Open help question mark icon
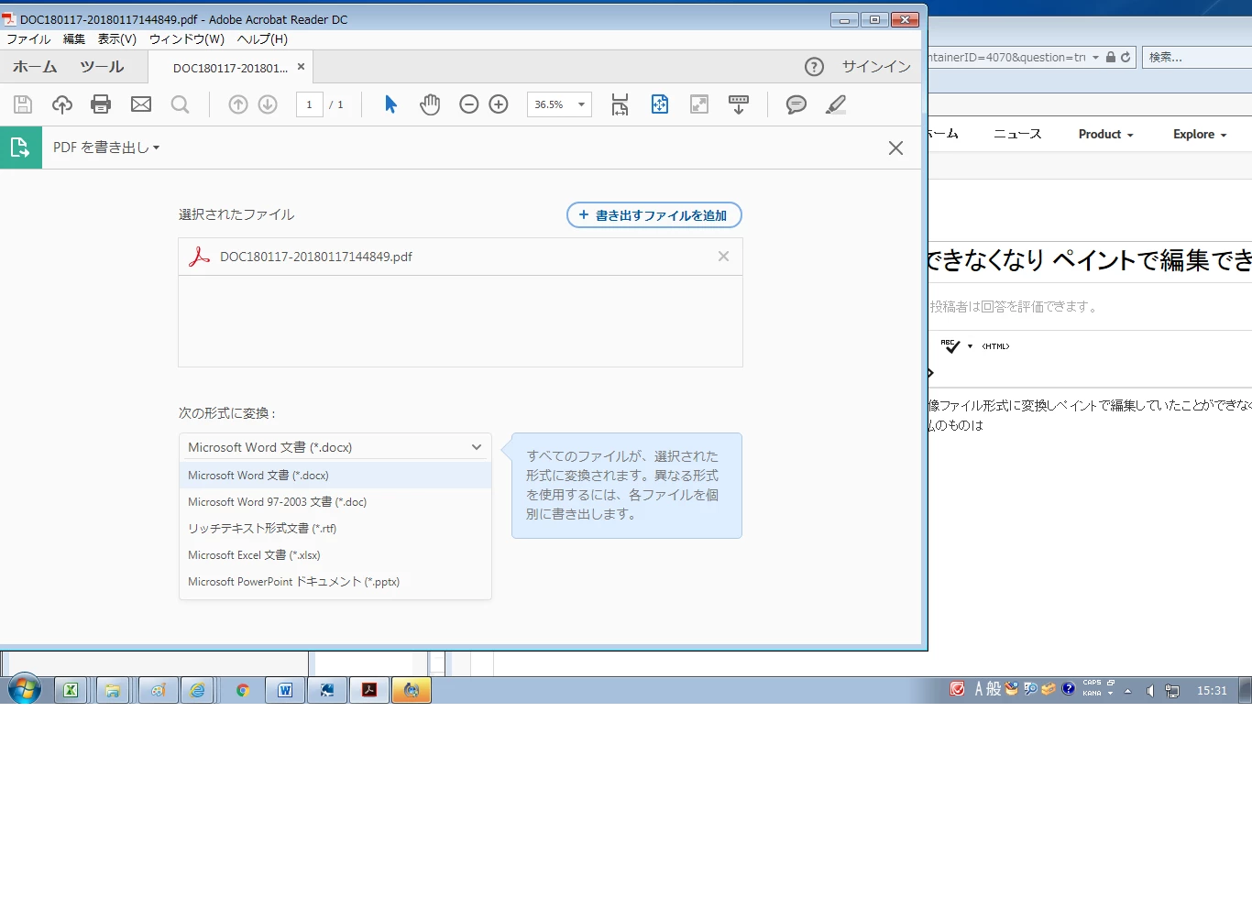 (814, 67)
